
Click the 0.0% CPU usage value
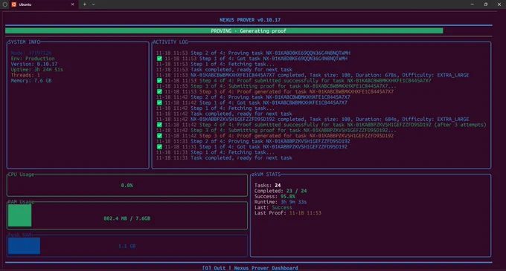click(x=126, y=186)
